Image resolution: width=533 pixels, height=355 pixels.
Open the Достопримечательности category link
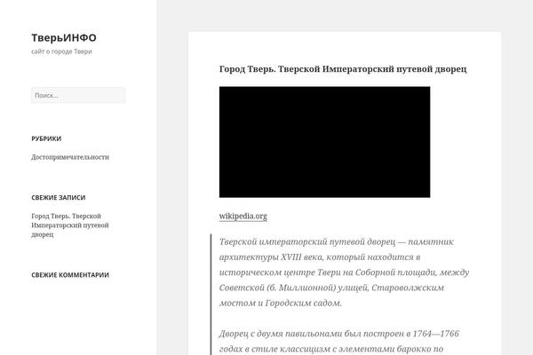pos(70,157)
